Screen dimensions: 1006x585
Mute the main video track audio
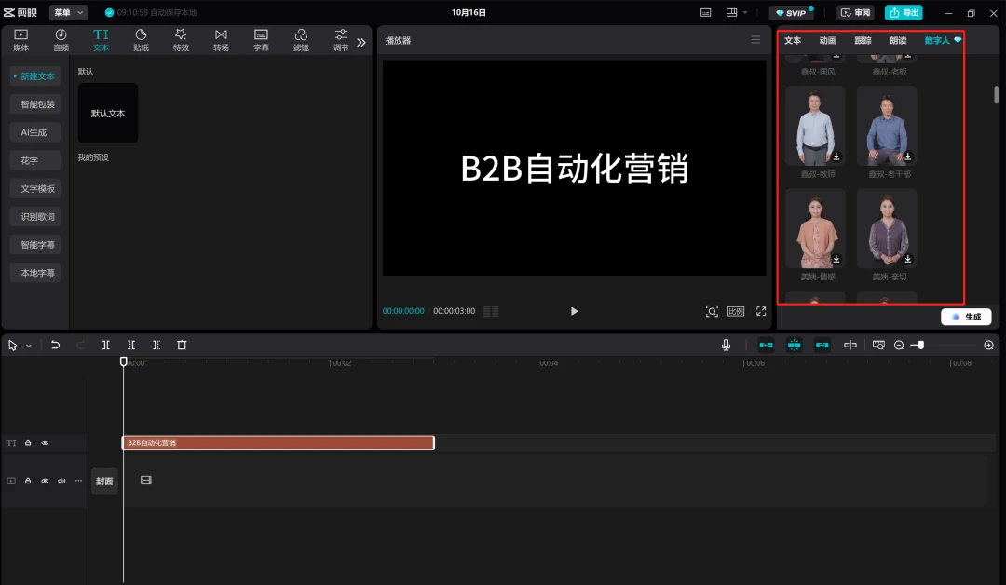pos(61,481)
